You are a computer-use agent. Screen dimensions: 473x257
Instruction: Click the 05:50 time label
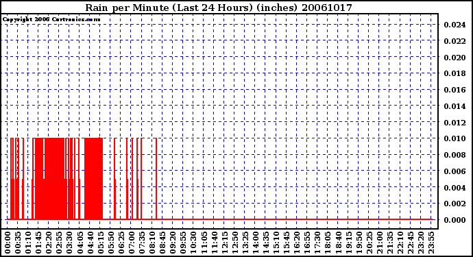(x=110, y=243)
